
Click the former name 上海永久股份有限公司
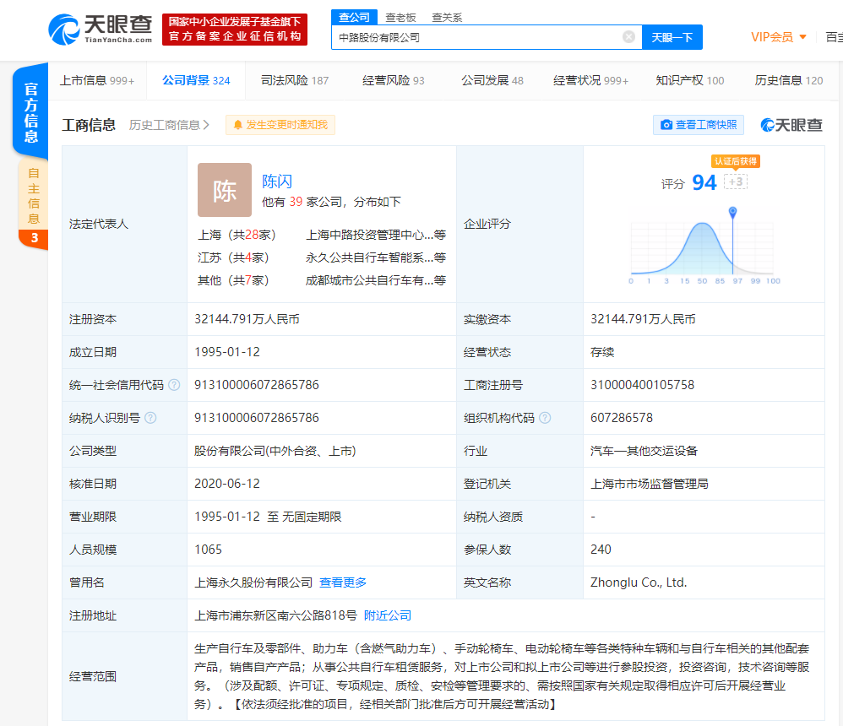[253, 582]
